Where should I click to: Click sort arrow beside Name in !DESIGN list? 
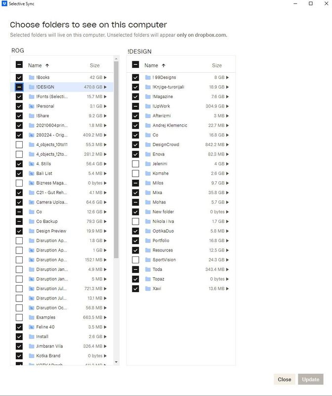[164, 65]
